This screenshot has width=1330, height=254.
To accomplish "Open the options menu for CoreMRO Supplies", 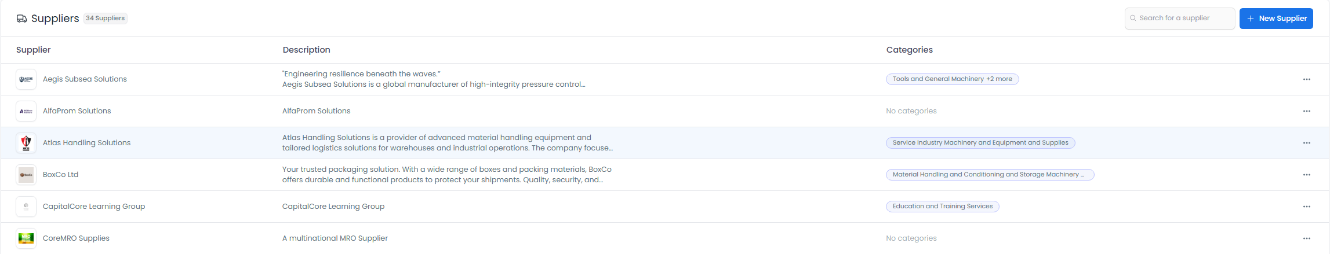I will (1306, 238).
